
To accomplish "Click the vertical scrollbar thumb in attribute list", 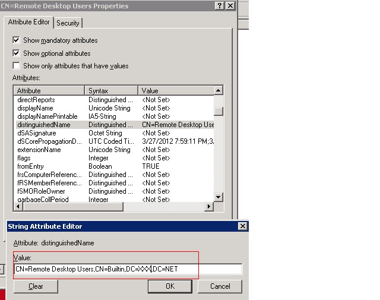I will (218, 111).
